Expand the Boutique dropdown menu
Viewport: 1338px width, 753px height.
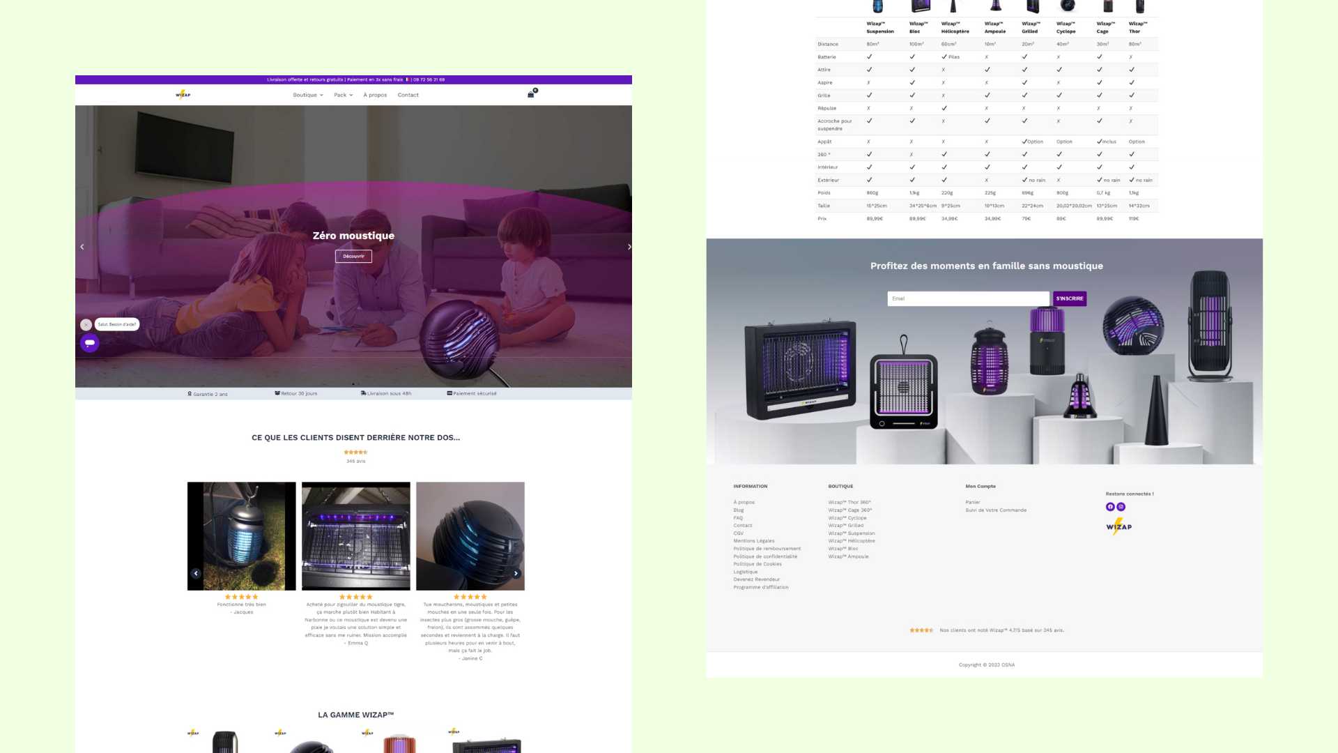coord(308,95)
